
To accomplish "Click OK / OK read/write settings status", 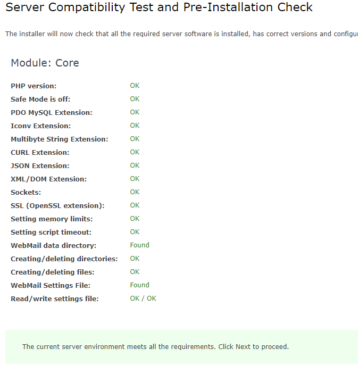I will [143, 298].
